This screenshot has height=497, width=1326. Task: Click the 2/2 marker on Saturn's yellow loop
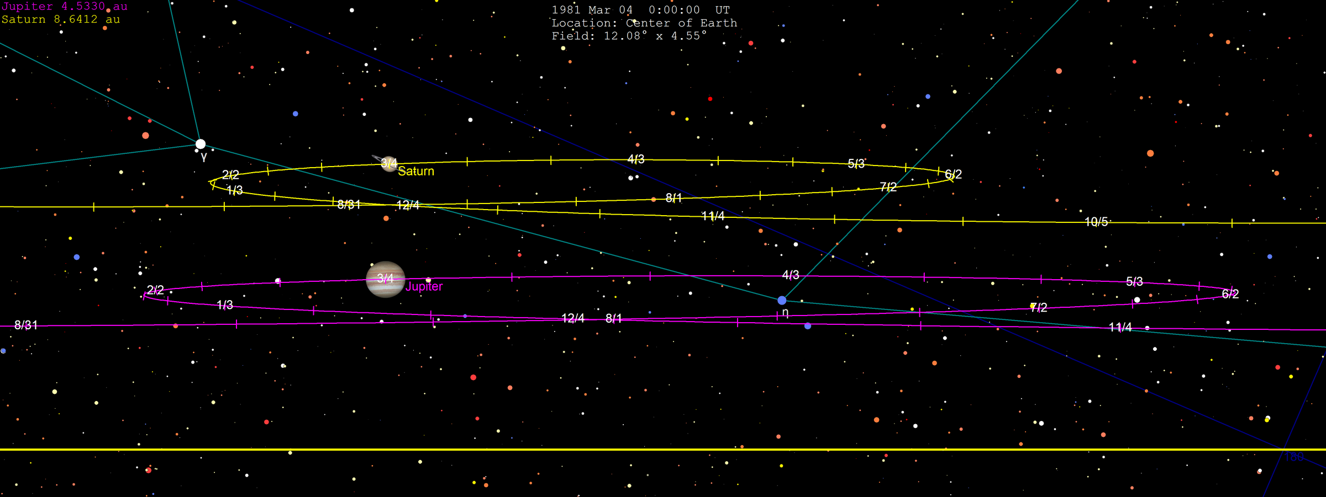tap(230, 175)
